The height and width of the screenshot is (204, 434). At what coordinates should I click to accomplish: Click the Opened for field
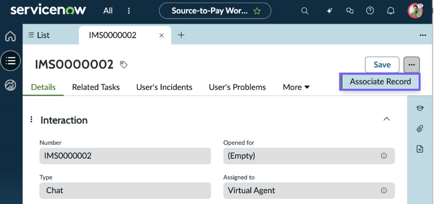click(x=309, y=156)
